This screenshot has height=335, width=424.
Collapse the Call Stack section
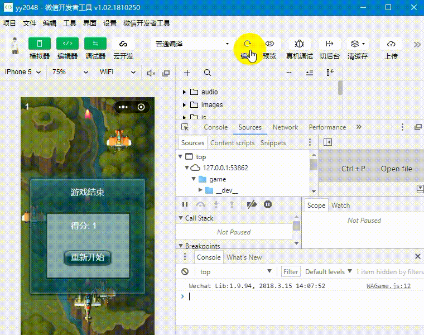(181, 218)
